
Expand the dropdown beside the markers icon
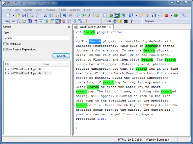(x=159, y=15)
